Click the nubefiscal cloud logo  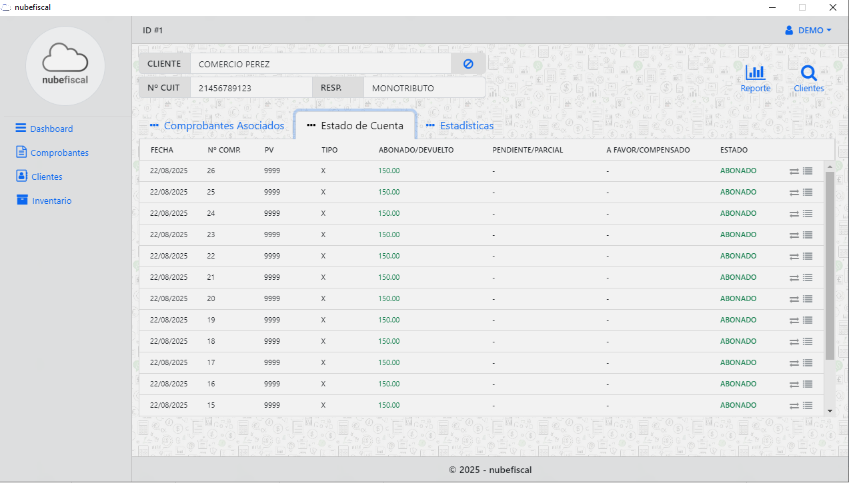point(65,65)
